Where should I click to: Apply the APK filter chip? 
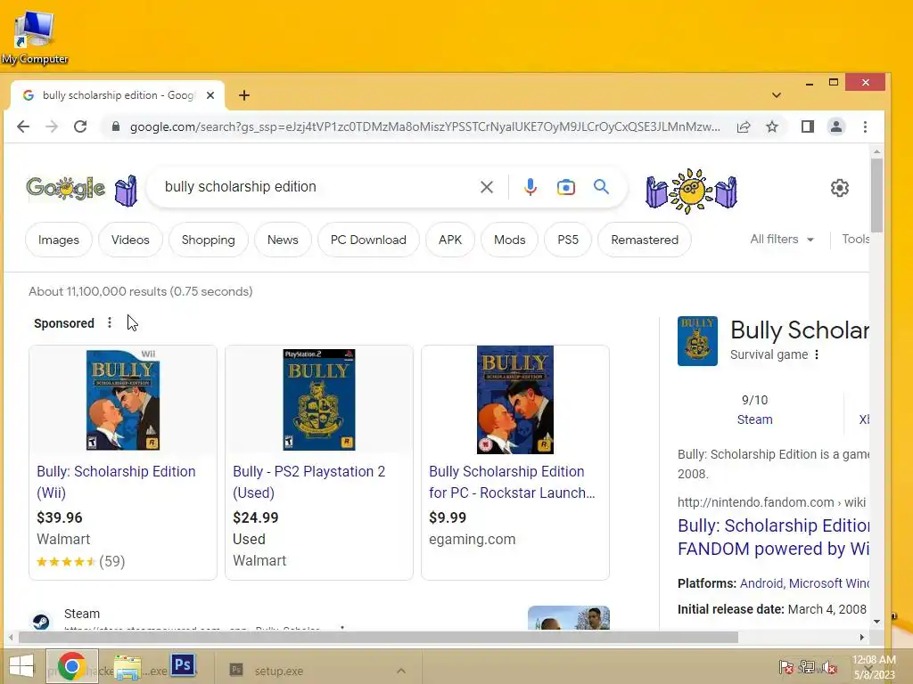450,240
